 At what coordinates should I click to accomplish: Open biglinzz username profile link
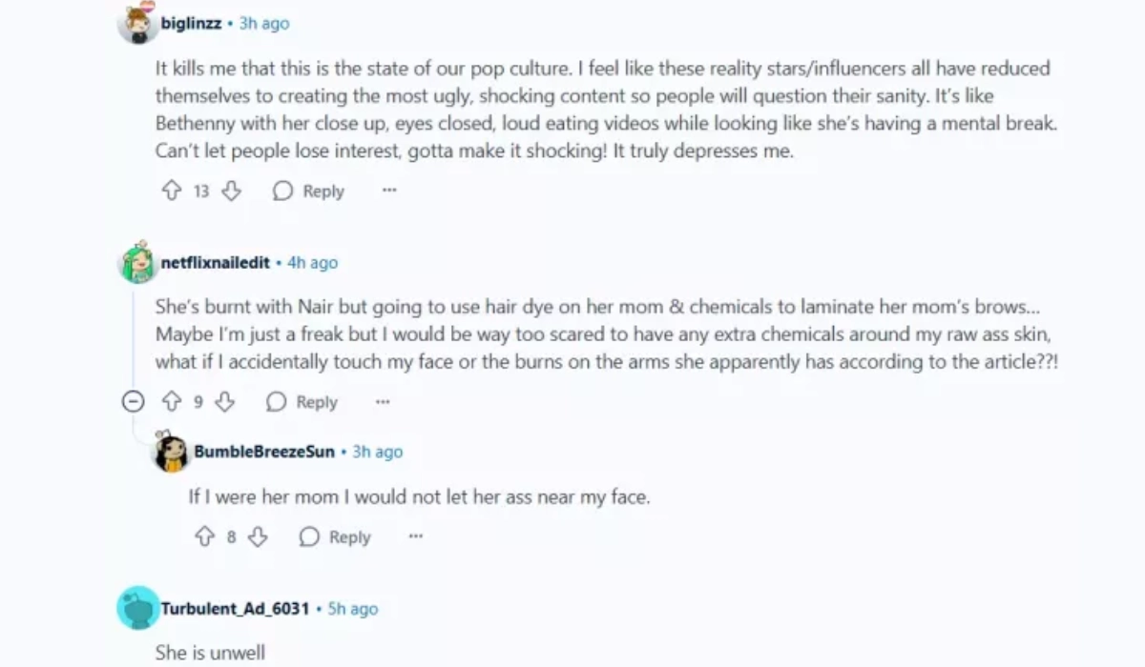[x=191, y=24]
